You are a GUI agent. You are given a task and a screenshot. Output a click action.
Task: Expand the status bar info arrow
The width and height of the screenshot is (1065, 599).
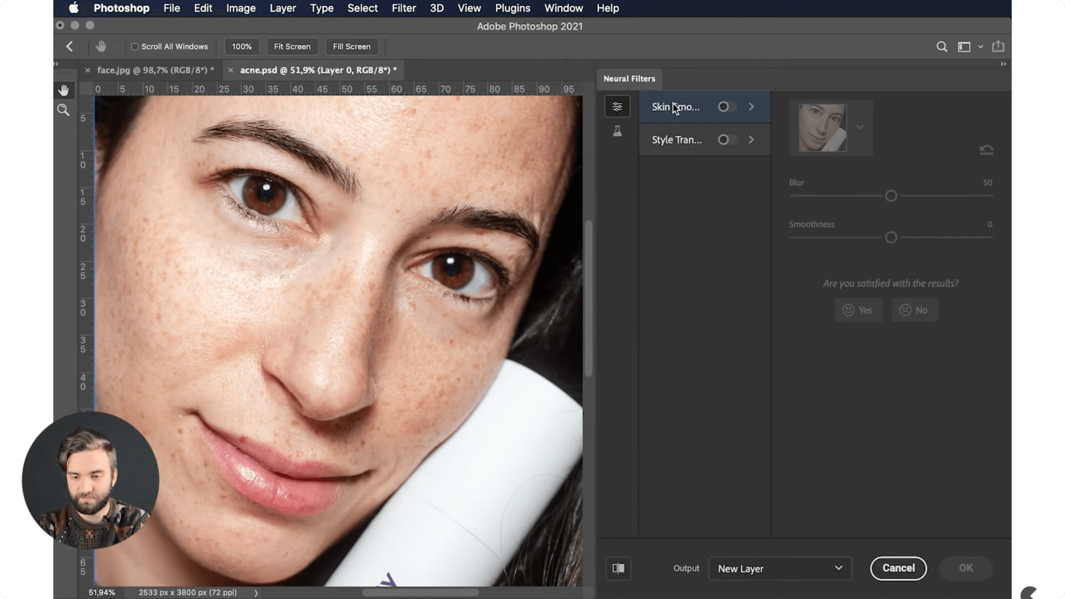pos(256,593)
